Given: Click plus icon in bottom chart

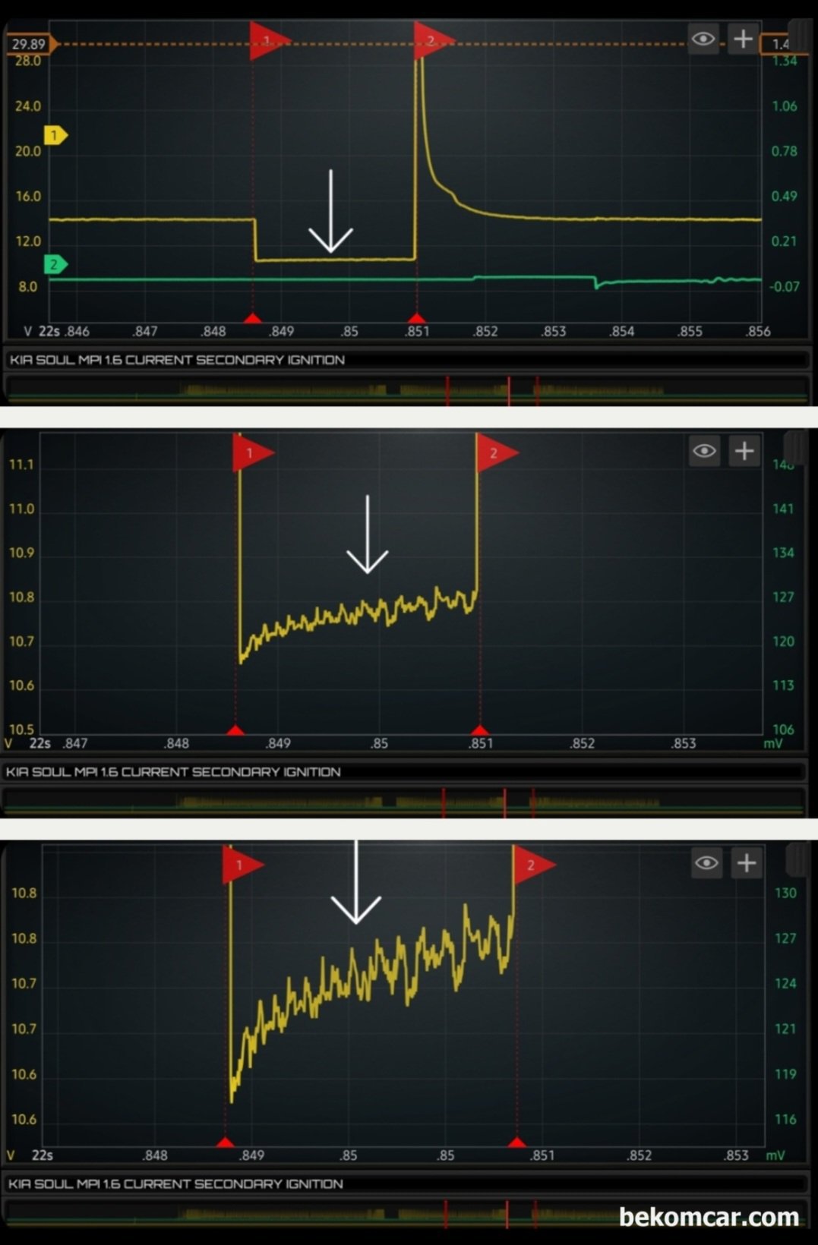Looking at the screenshot, I should click(x=747, y=862).
